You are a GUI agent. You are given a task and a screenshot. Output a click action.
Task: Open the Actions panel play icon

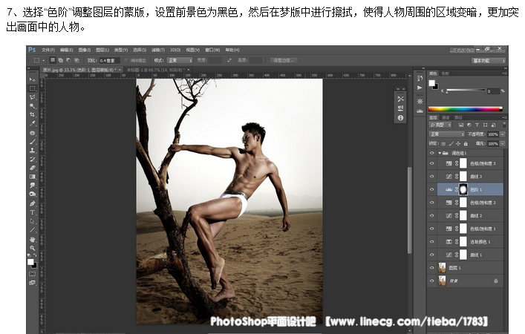[420, 88]
